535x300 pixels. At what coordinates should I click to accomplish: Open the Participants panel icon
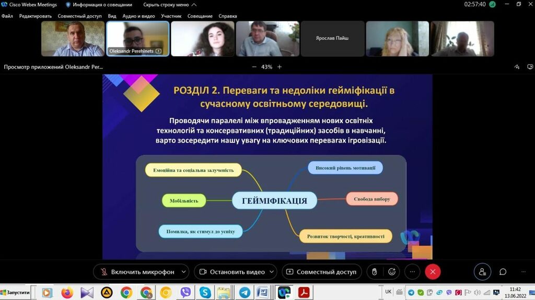482,272
